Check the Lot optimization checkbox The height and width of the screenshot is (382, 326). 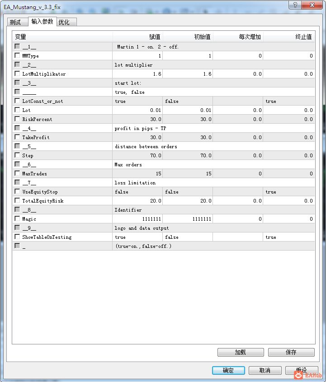tap(17, 110)
